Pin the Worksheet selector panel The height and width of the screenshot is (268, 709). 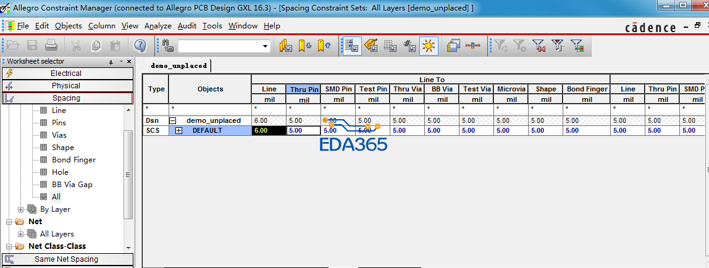(111, 62)
